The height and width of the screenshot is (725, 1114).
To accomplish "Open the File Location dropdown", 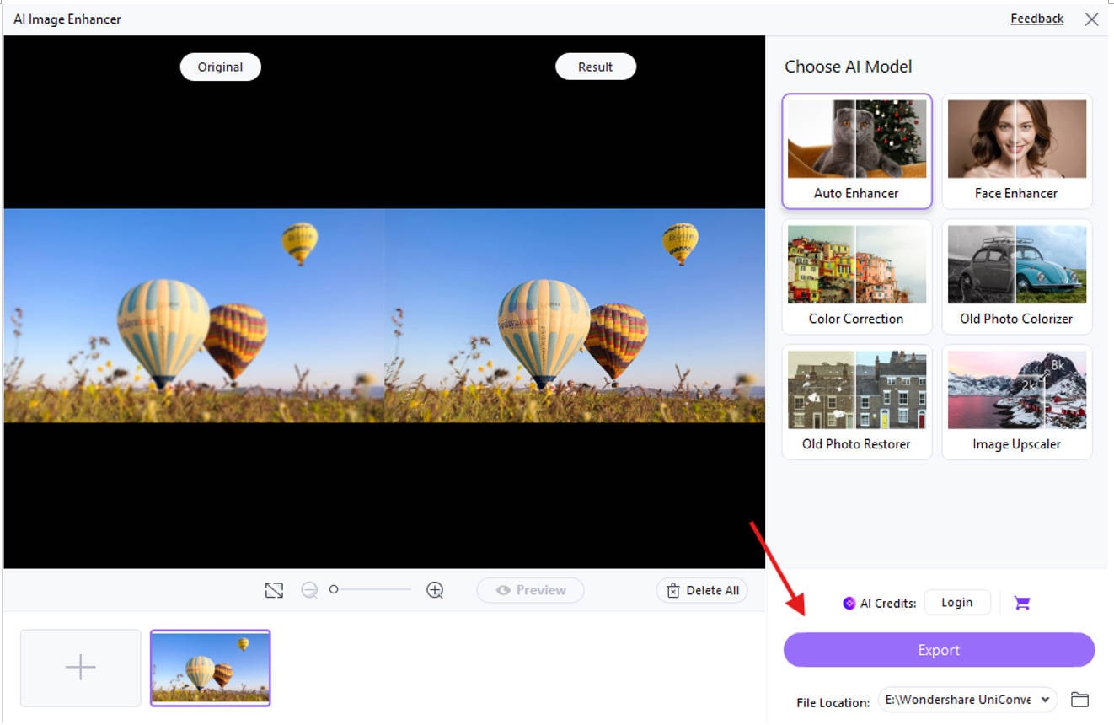I will click(967, 700).
